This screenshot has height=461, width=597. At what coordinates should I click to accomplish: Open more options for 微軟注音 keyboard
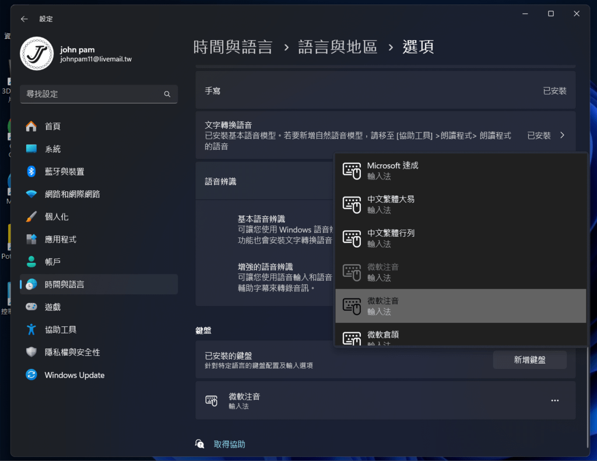pos(555,400)
